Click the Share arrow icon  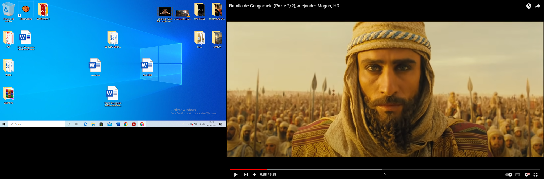pos(538,6)
